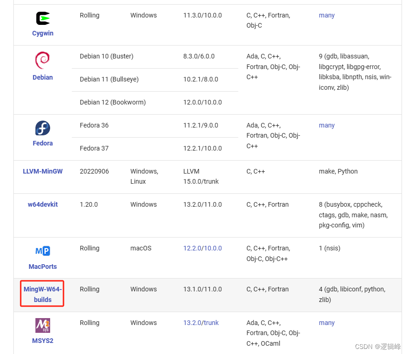This screenshot has width=408, height=354.
Task: Click the MacPorts MP logo
Action: tap(43, 251)
